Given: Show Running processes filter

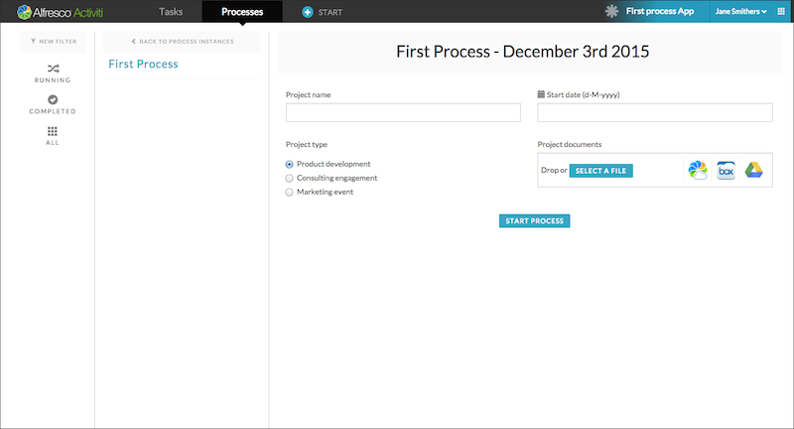Looking at the screenshot, I should click(x=53, y=70).
